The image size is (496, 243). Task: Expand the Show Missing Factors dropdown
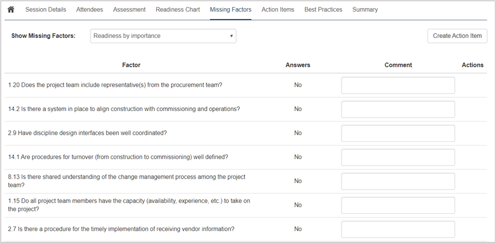click(x=163, y=36)
